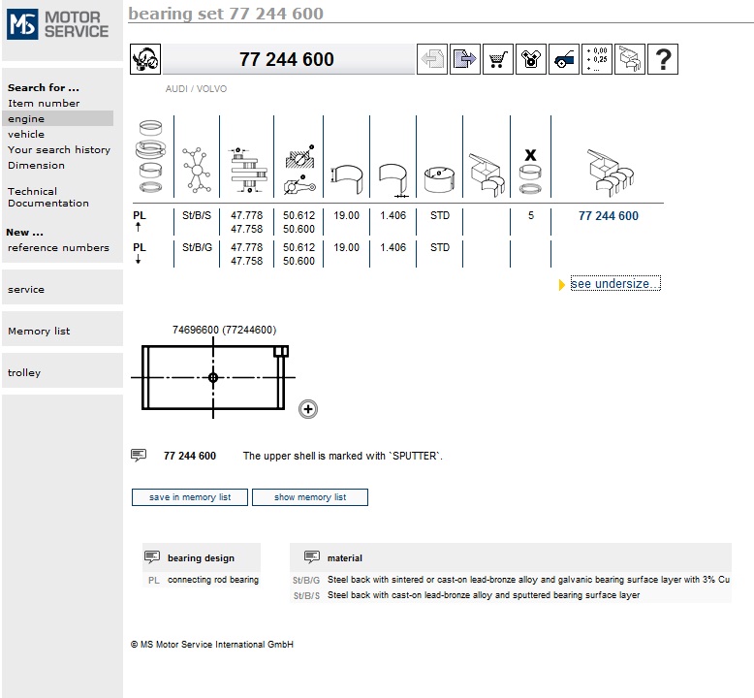Click the forward arrow page icon
Viewport: 754px width, 698px height.
point(465,59)
